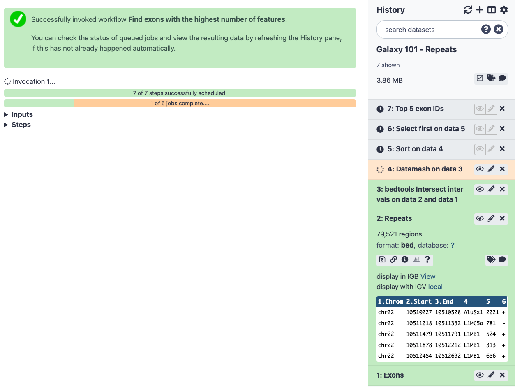The image size is (515, 387).
Task: Delete dataset 4: Datamash on data 3
Action: point(502,169)
